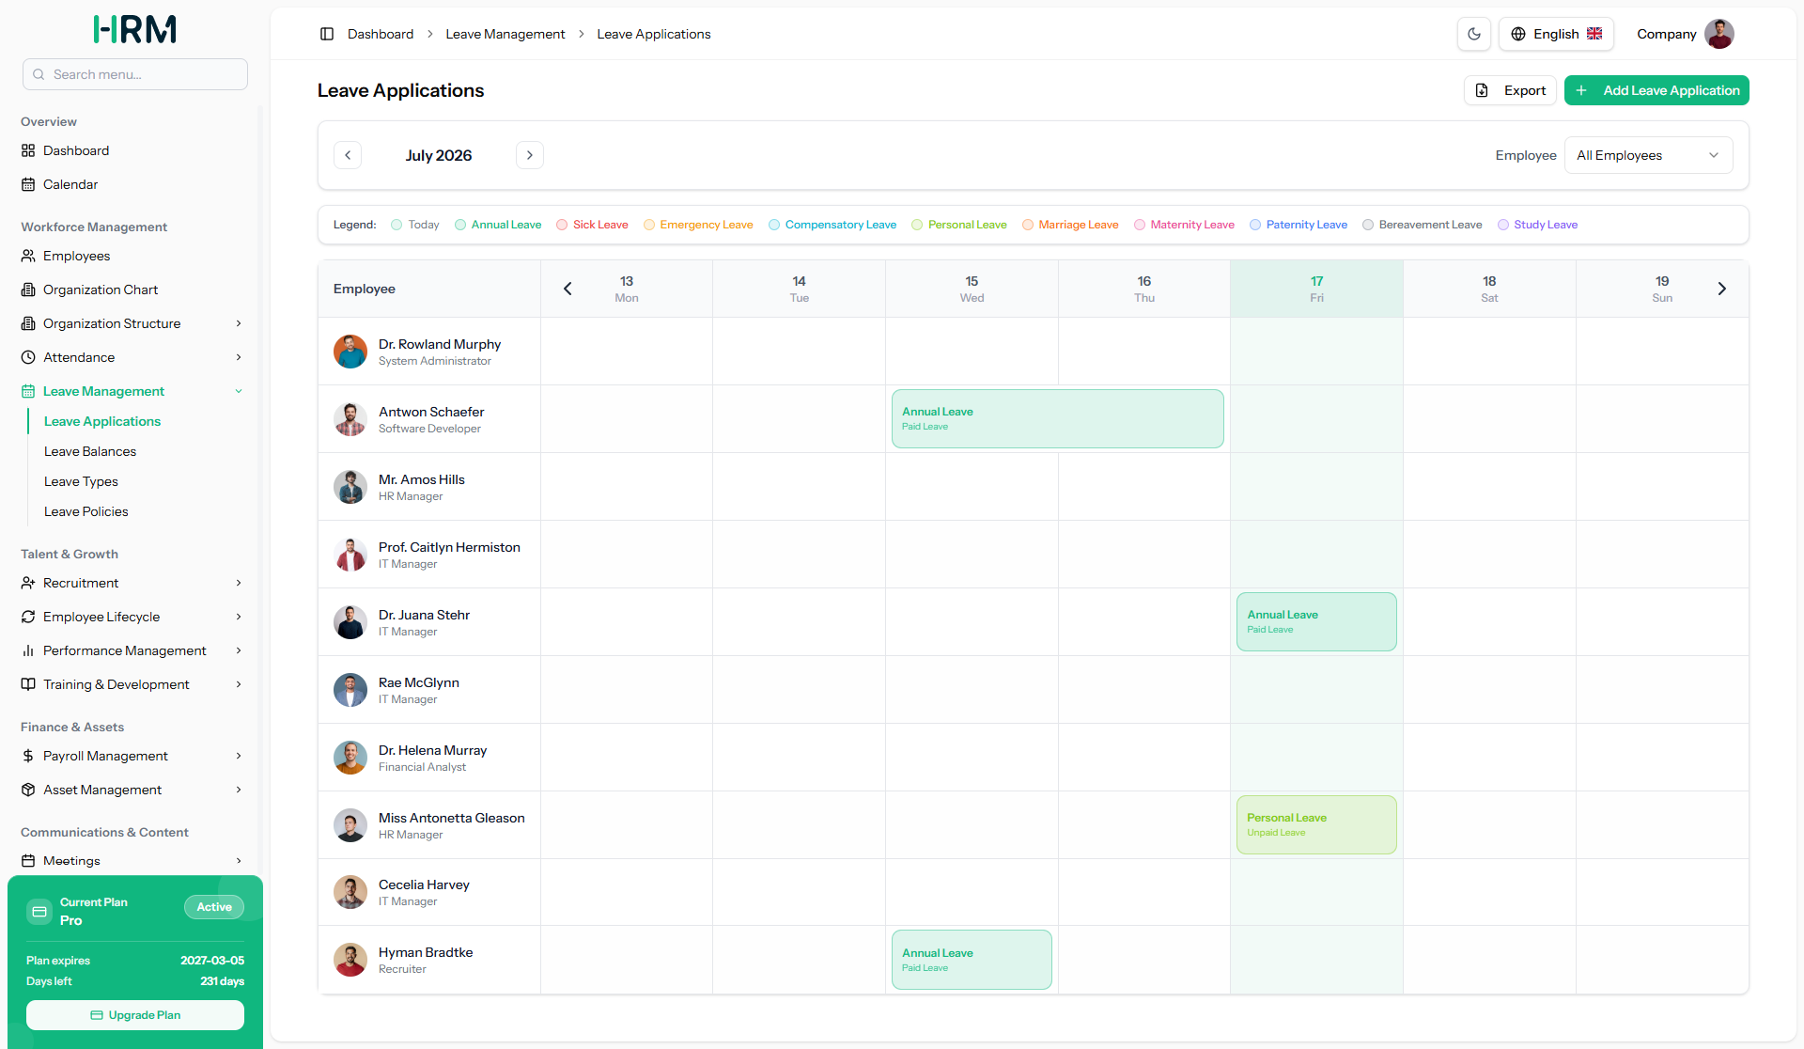This screenshot has height=1049, width=1804.
Task: Click Leave Management in the breadcrumb
Action: pyautogui.click(x=505, y=34)
